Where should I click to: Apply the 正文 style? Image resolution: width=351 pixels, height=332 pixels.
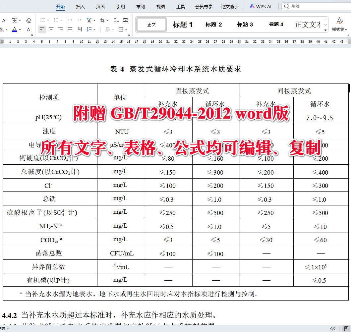151,25
